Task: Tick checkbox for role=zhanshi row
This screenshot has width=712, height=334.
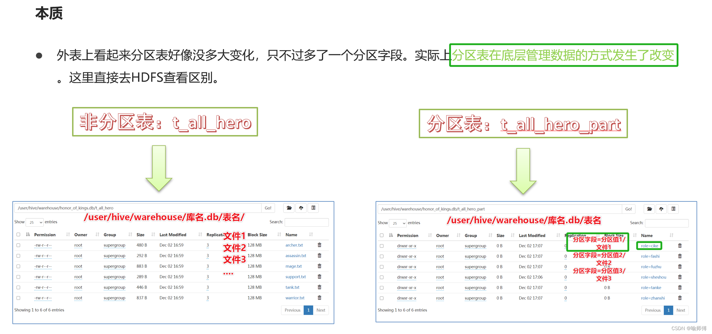Action: [381, 298]
